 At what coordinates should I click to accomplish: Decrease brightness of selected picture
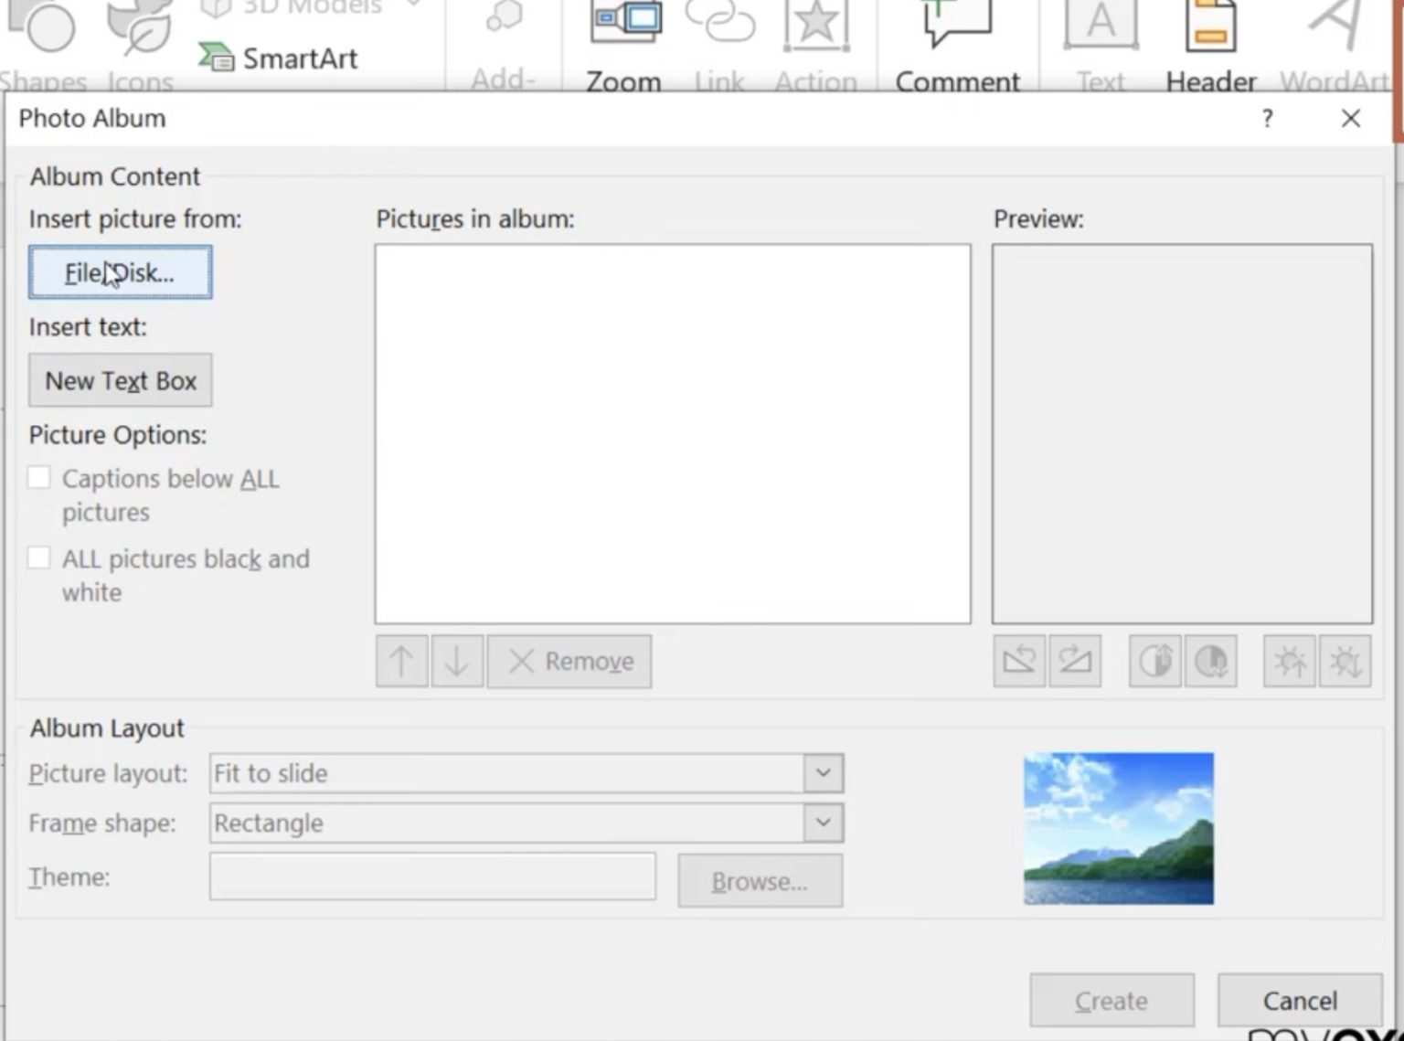tap(1344, 661)
